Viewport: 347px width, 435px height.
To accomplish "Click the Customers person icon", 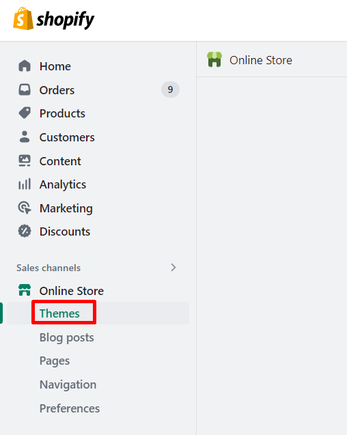I will pyautogui.click(x=25, y=137).
